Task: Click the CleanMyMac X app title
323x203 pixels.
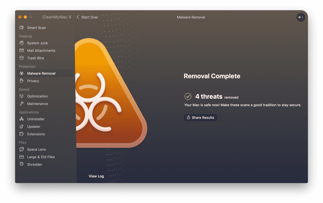Action: [x=57, y=17]
